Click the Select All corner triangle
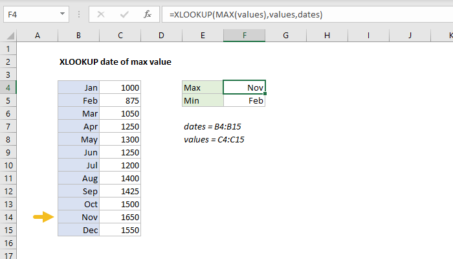Screen dimensions: 453x259 [x=8, y=36]
